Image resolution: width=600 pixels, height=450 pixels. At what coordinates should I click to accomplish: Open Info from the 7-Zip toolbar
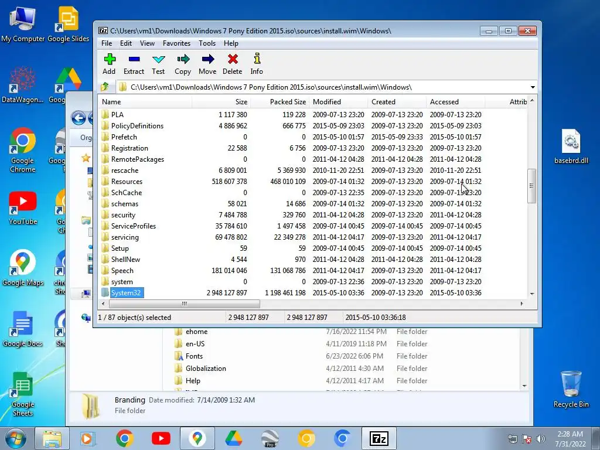point(257,64)
